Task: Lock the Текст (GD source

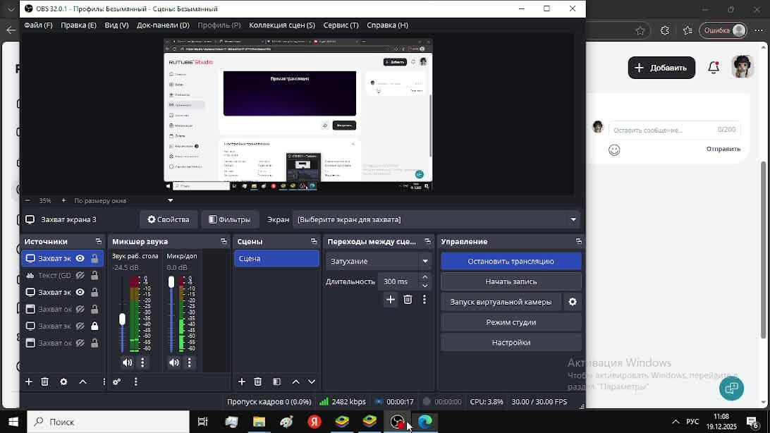Action: [94, 276]
